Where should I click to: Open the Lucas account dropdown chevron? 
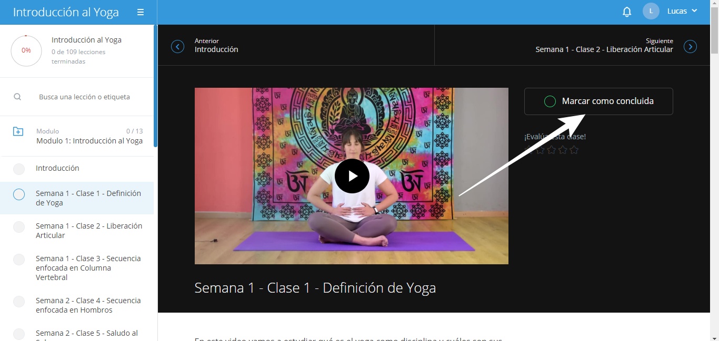click(694, 11)
